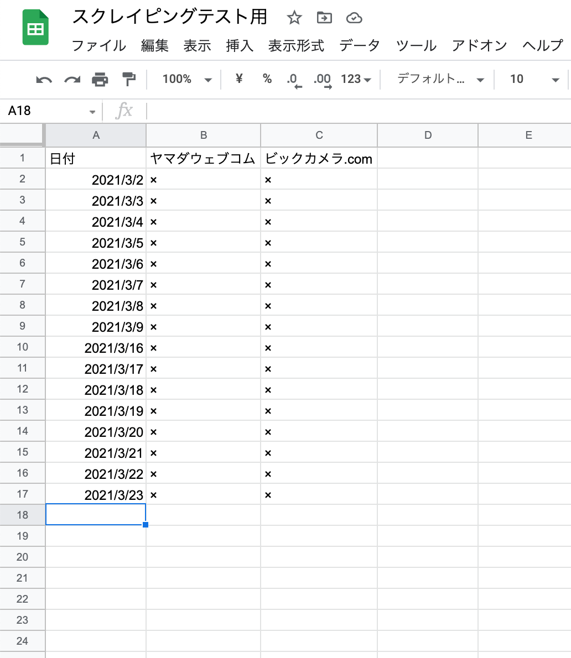
Task: Apply yen currency format
Action: pyautogui.click(x=239, y=79)
